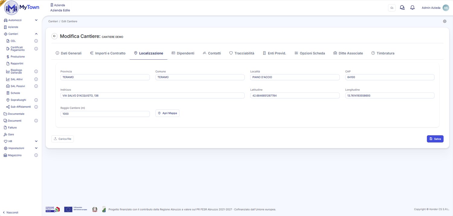Screen dimensions: 453x216
Task: Open the Ditte Associate tab
Action: 348,53
